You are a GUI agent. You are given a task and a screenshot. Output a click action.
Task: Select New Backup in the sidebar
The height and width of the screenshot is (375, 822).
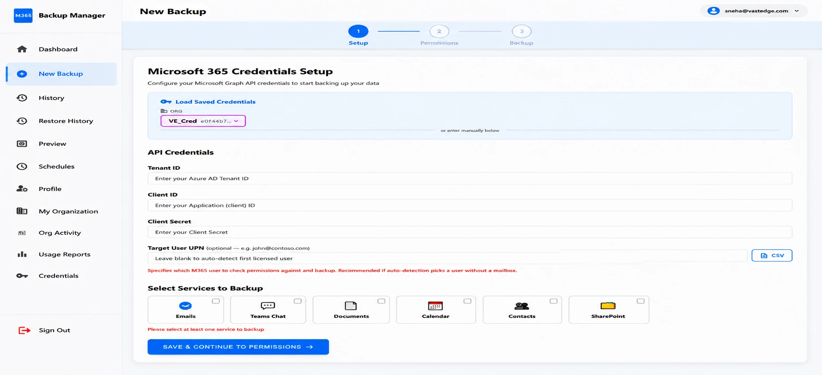point(62,74)
